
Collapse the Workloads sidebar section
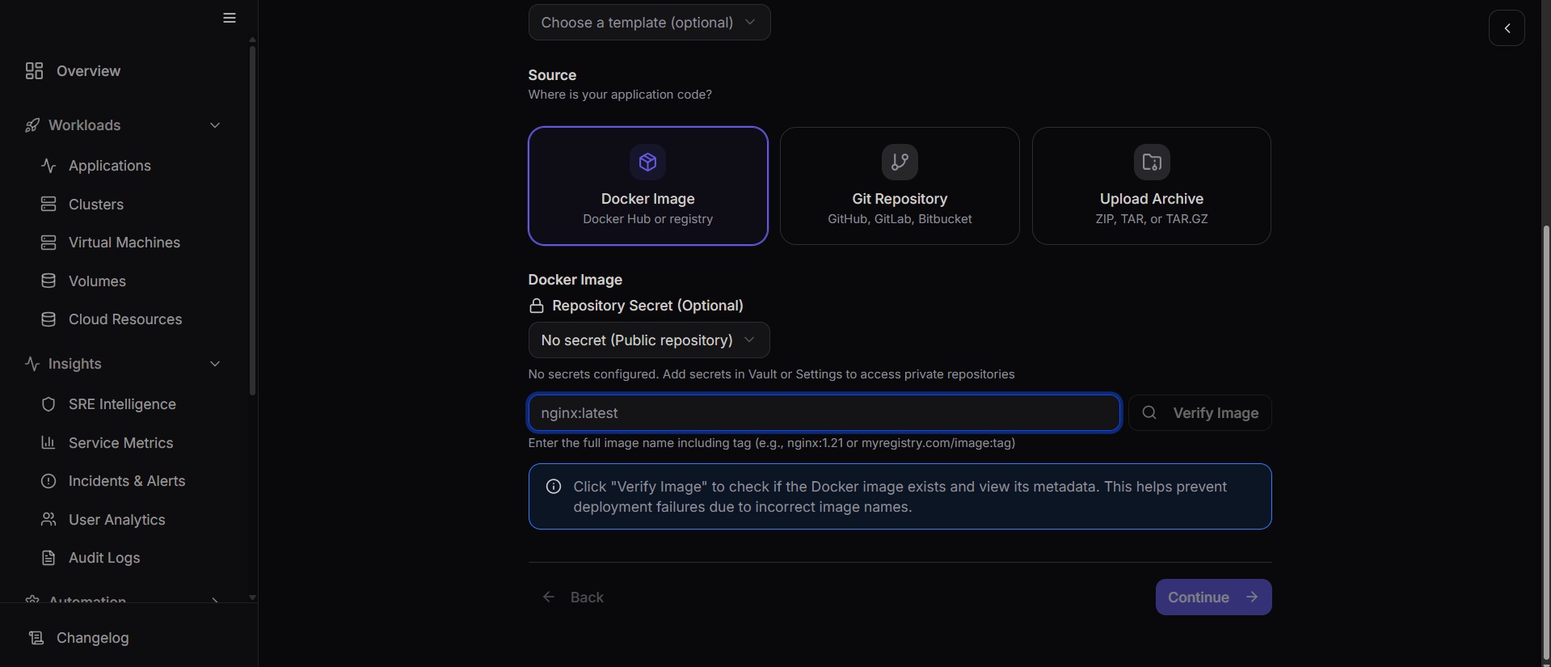(215, 125)
